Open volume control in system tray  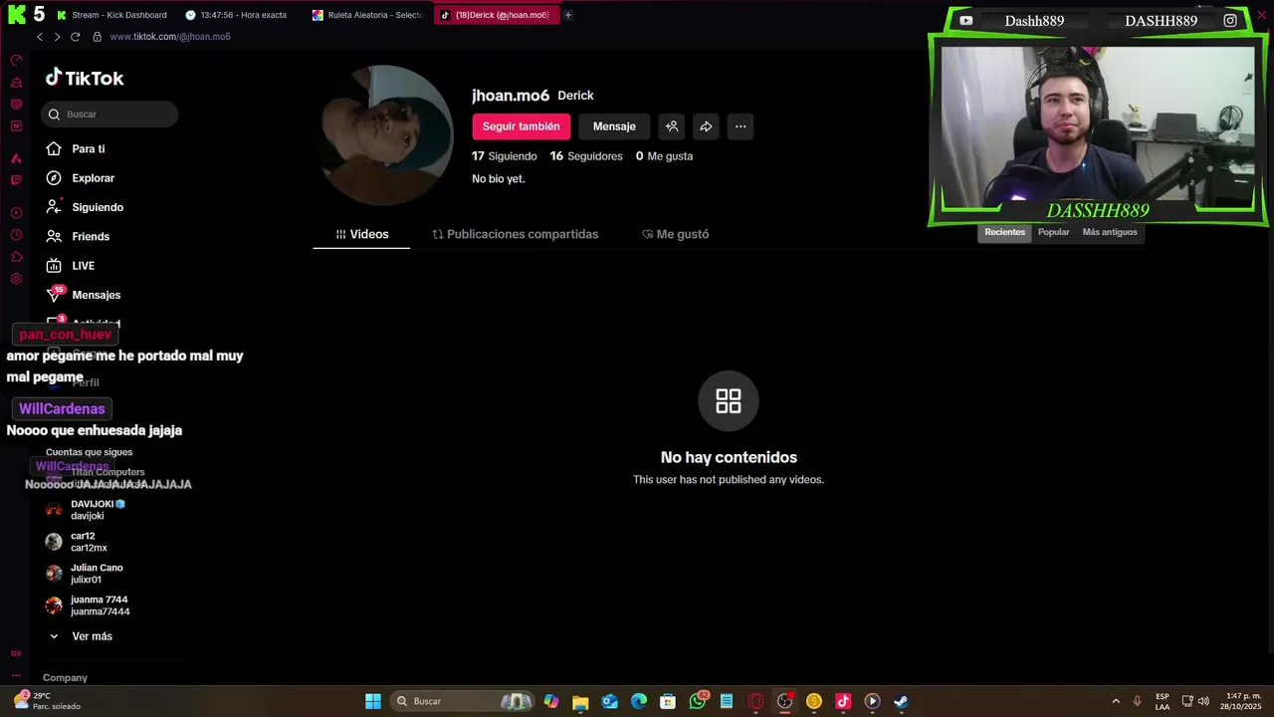(1203, 701)
